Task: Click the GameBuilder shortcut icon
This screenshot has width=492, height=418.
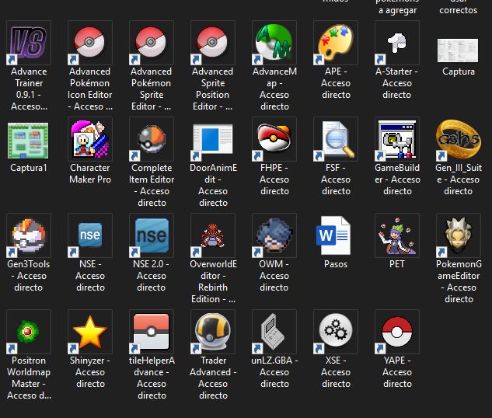Action: (396, 140)
